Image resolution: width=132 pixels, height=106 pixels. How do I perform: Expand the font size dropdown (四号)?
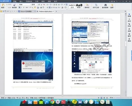tap(37, 5)
